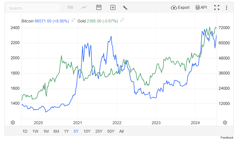The image size is (236, 141).
Task: Click the 12000 right axis label
Action: tap(224, 103)
